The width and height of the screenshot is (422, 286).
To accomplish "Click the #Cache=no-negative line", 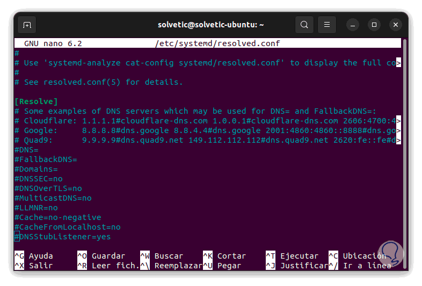I will click(x=58, y=217).
